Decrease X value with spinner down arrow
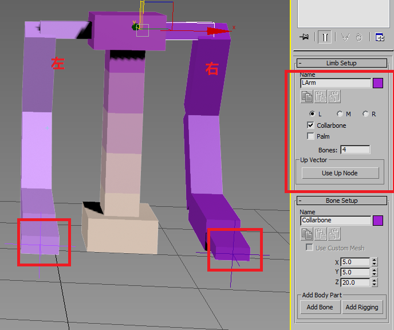 pos(375,264)
